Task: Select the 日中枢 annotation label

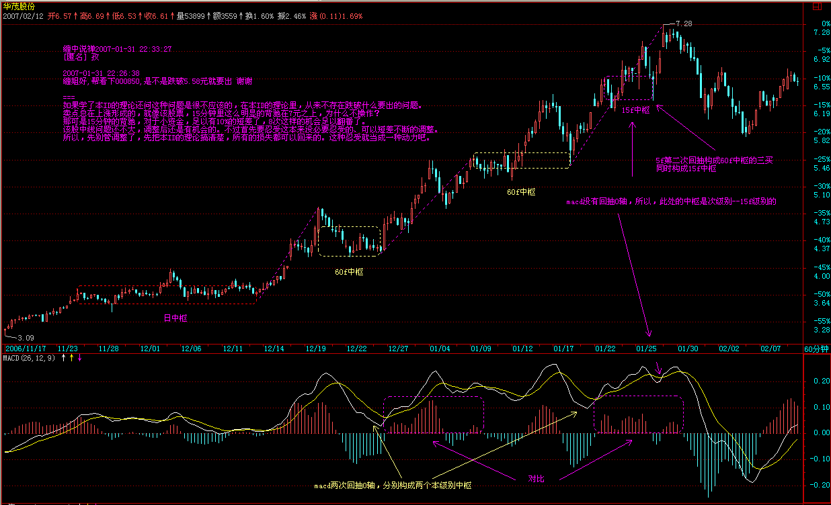Action: point(176,317)
